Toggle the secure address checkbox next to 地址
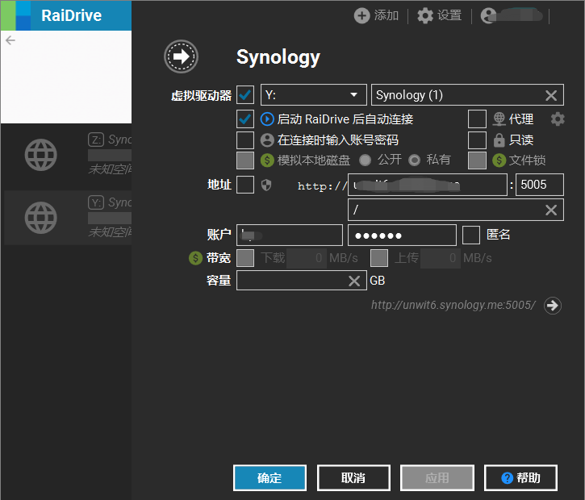 coord(245,185)
